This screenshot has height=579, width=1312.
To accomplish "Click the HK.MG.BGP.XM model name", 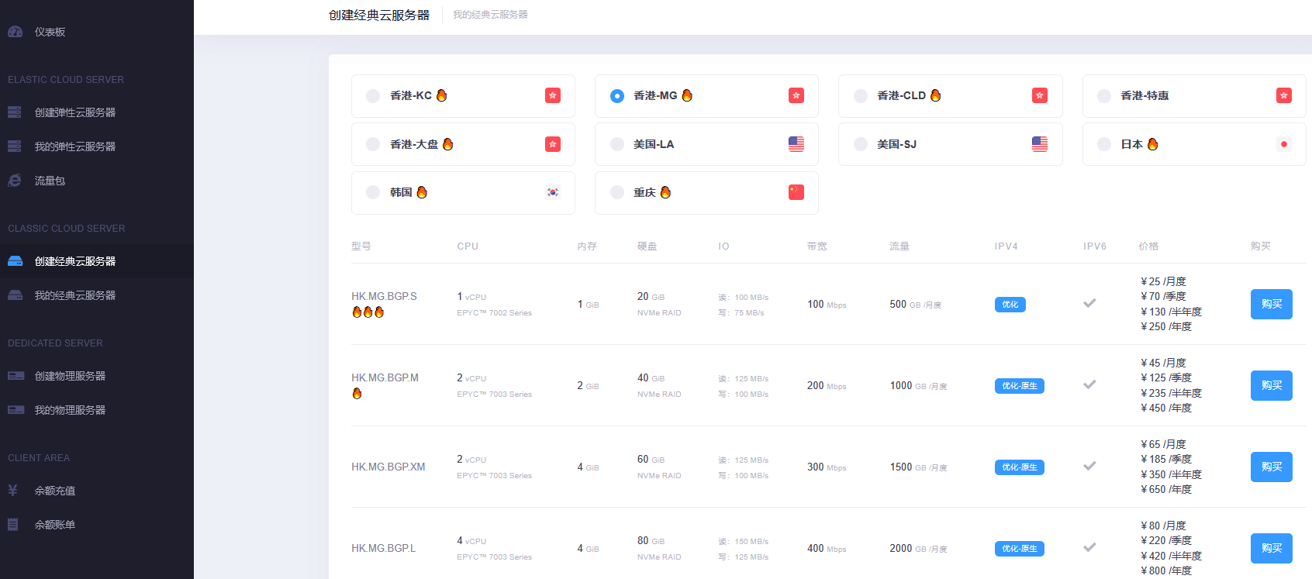I will pyautogui.click(x=388, y=467).
